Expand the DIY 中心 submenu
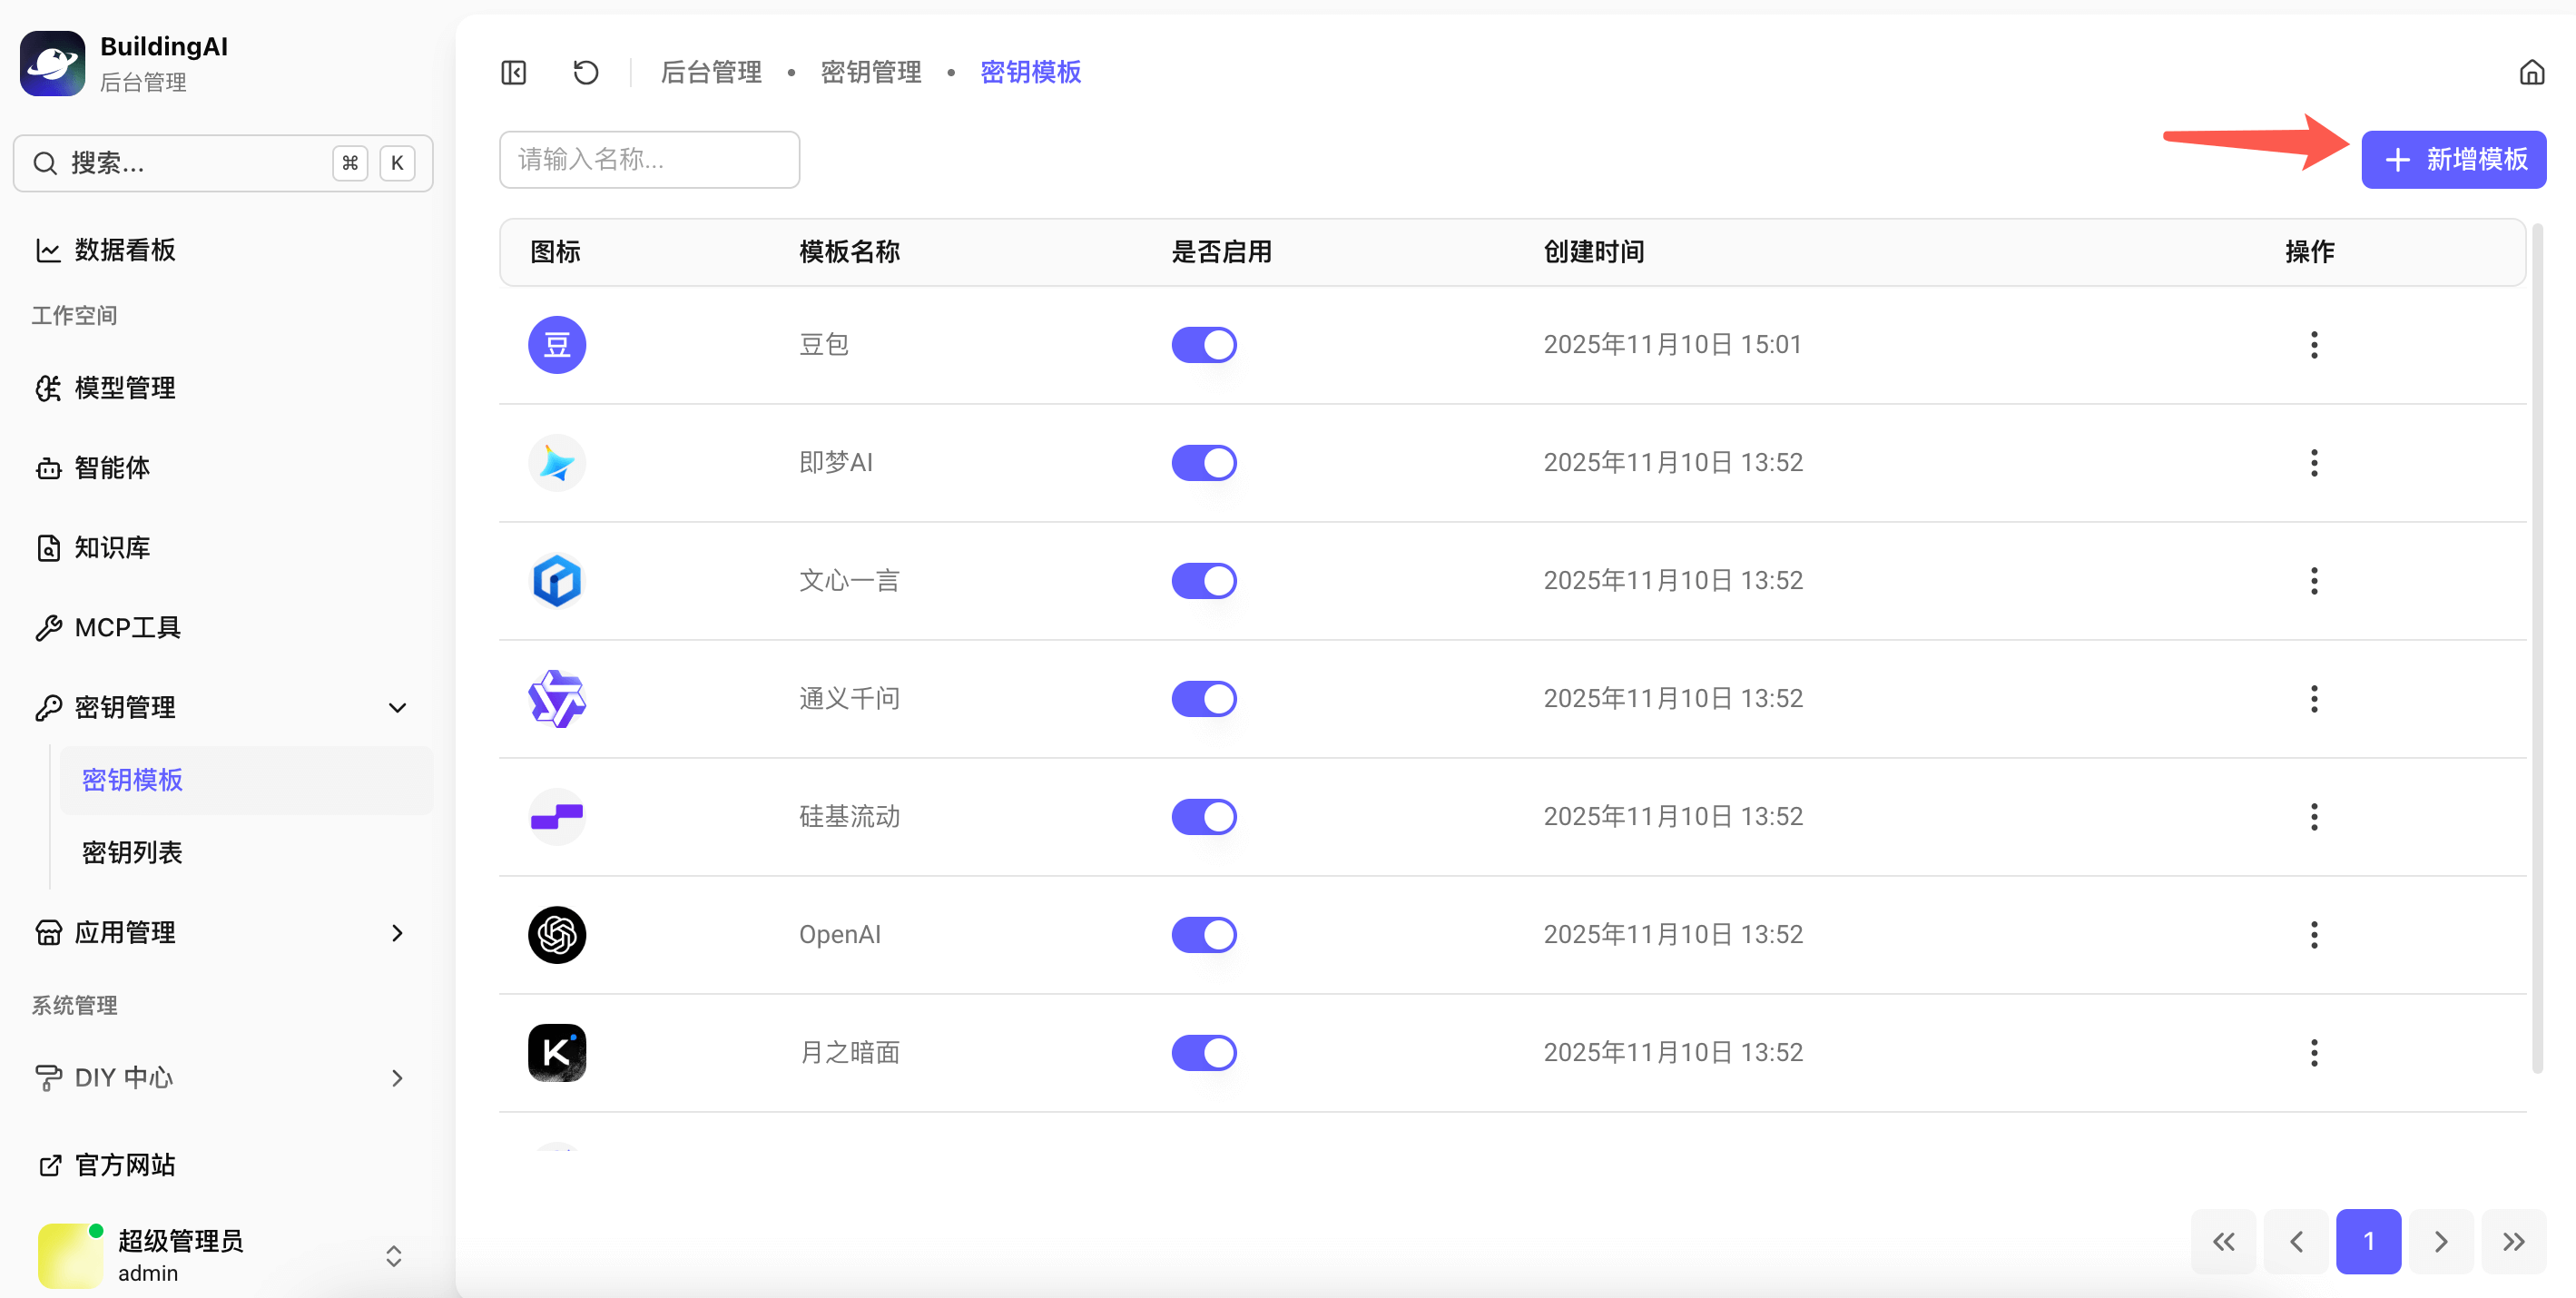2576x1298 pixels. point(397,1078)
